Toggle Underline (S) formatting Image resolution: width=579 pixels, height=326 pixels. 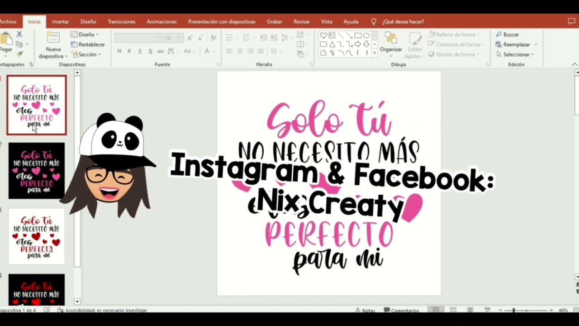(140, 51)
